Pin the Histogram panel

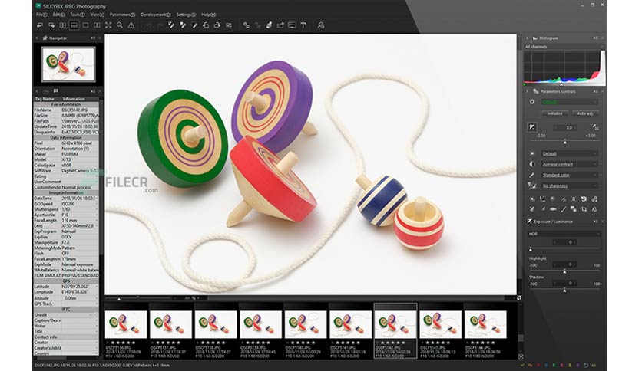595,38
